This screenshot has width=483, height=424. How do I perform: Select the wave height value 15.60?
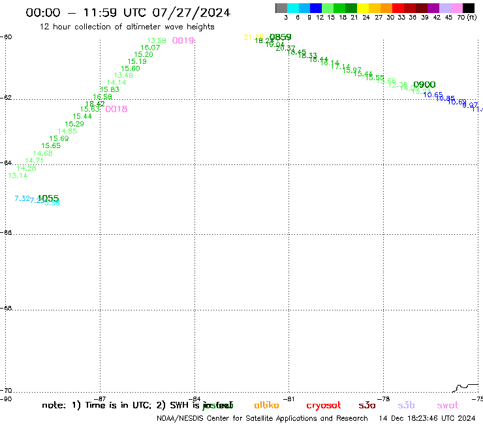coord(131,68)
